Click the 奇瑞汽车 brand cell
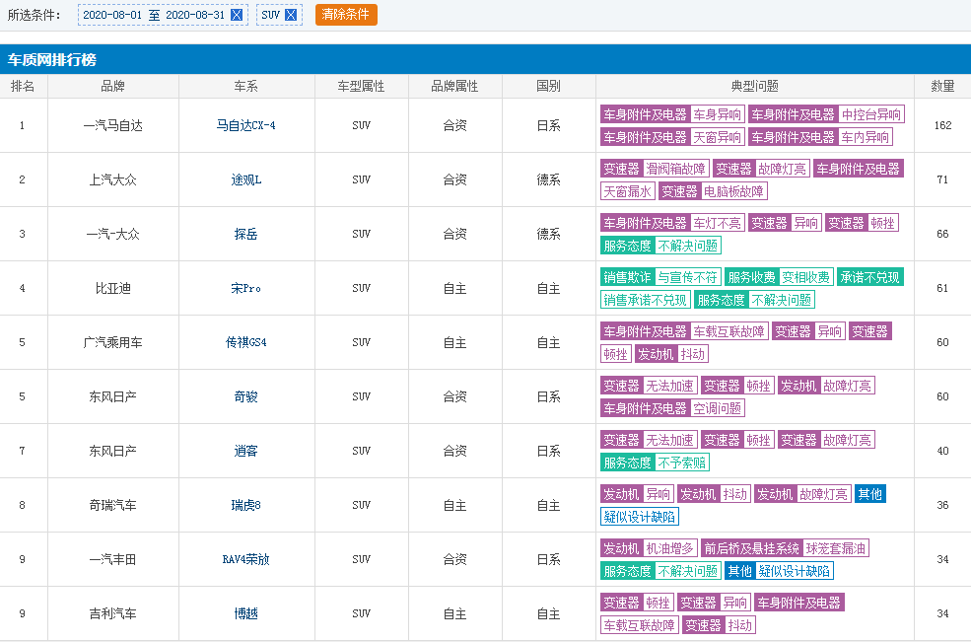The width and height of the screenshot is (971, 642). tap(112, 505)
